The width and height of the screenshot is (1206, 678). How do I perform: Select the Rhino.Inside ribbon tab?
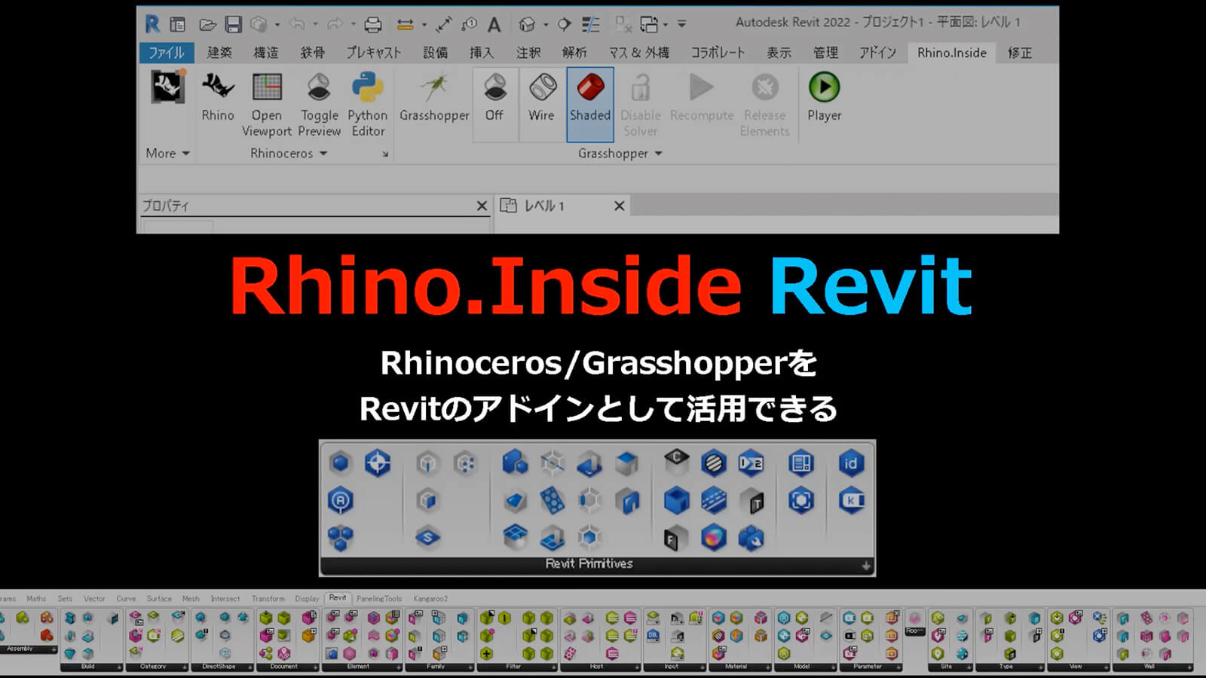pyautogui.click(x=952, y=53)
